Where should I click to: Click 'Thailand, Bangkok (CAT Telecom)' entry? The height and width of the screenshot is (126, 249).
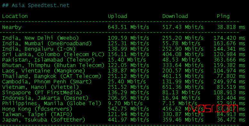point(52,76)
